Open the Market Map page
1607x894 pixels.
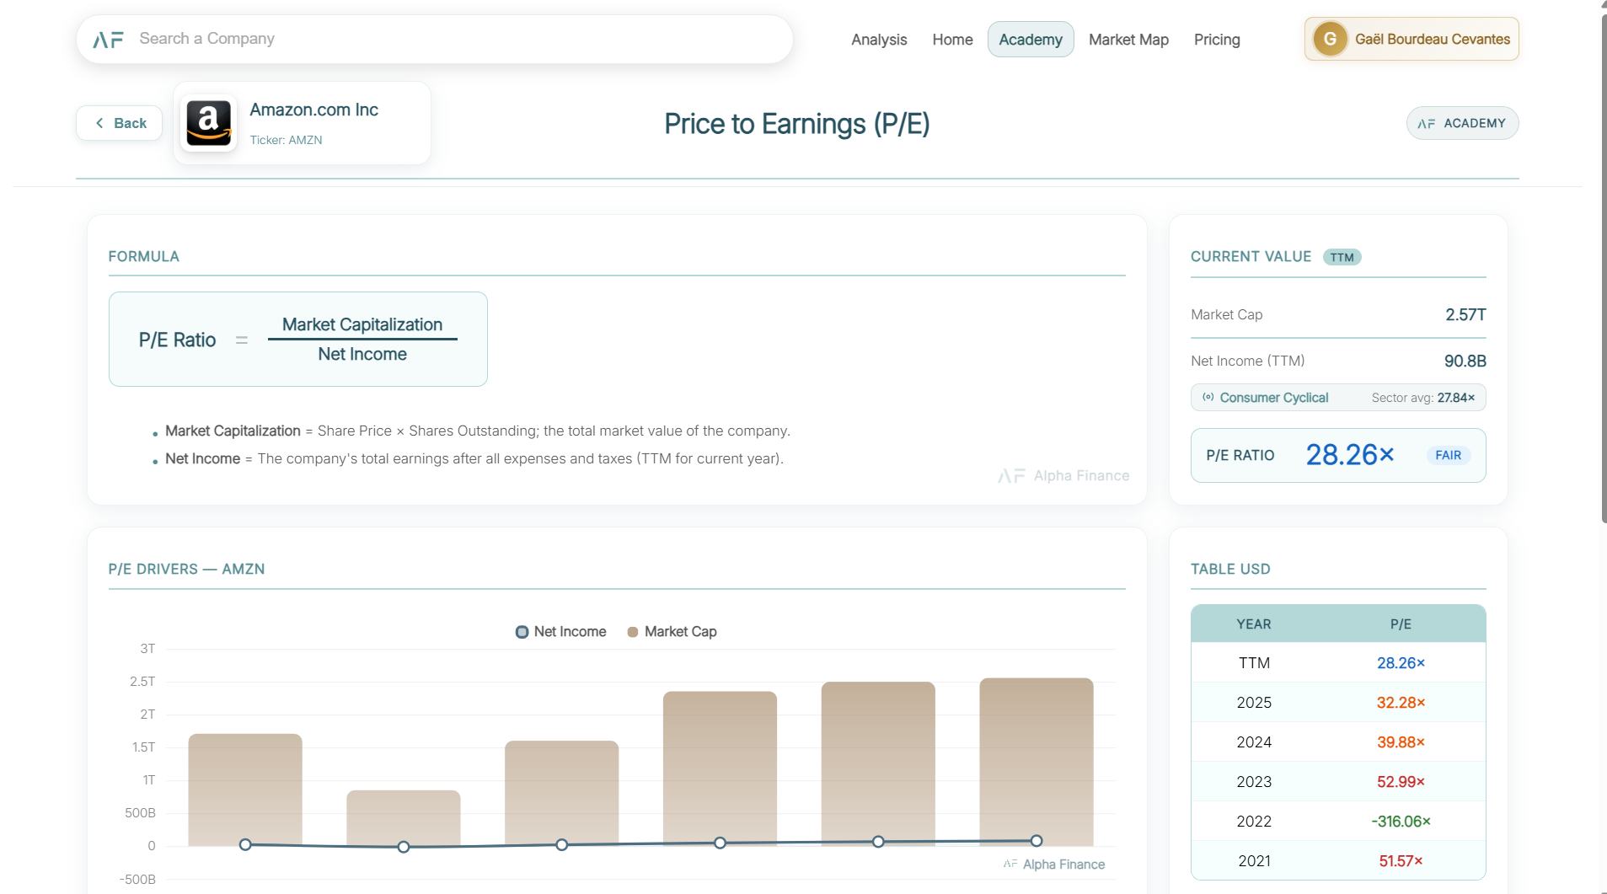(1128, 40)
